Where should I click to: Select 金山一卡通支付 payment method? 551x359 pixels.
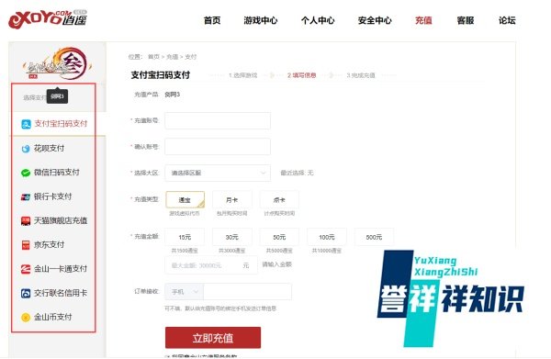[61, 269]
